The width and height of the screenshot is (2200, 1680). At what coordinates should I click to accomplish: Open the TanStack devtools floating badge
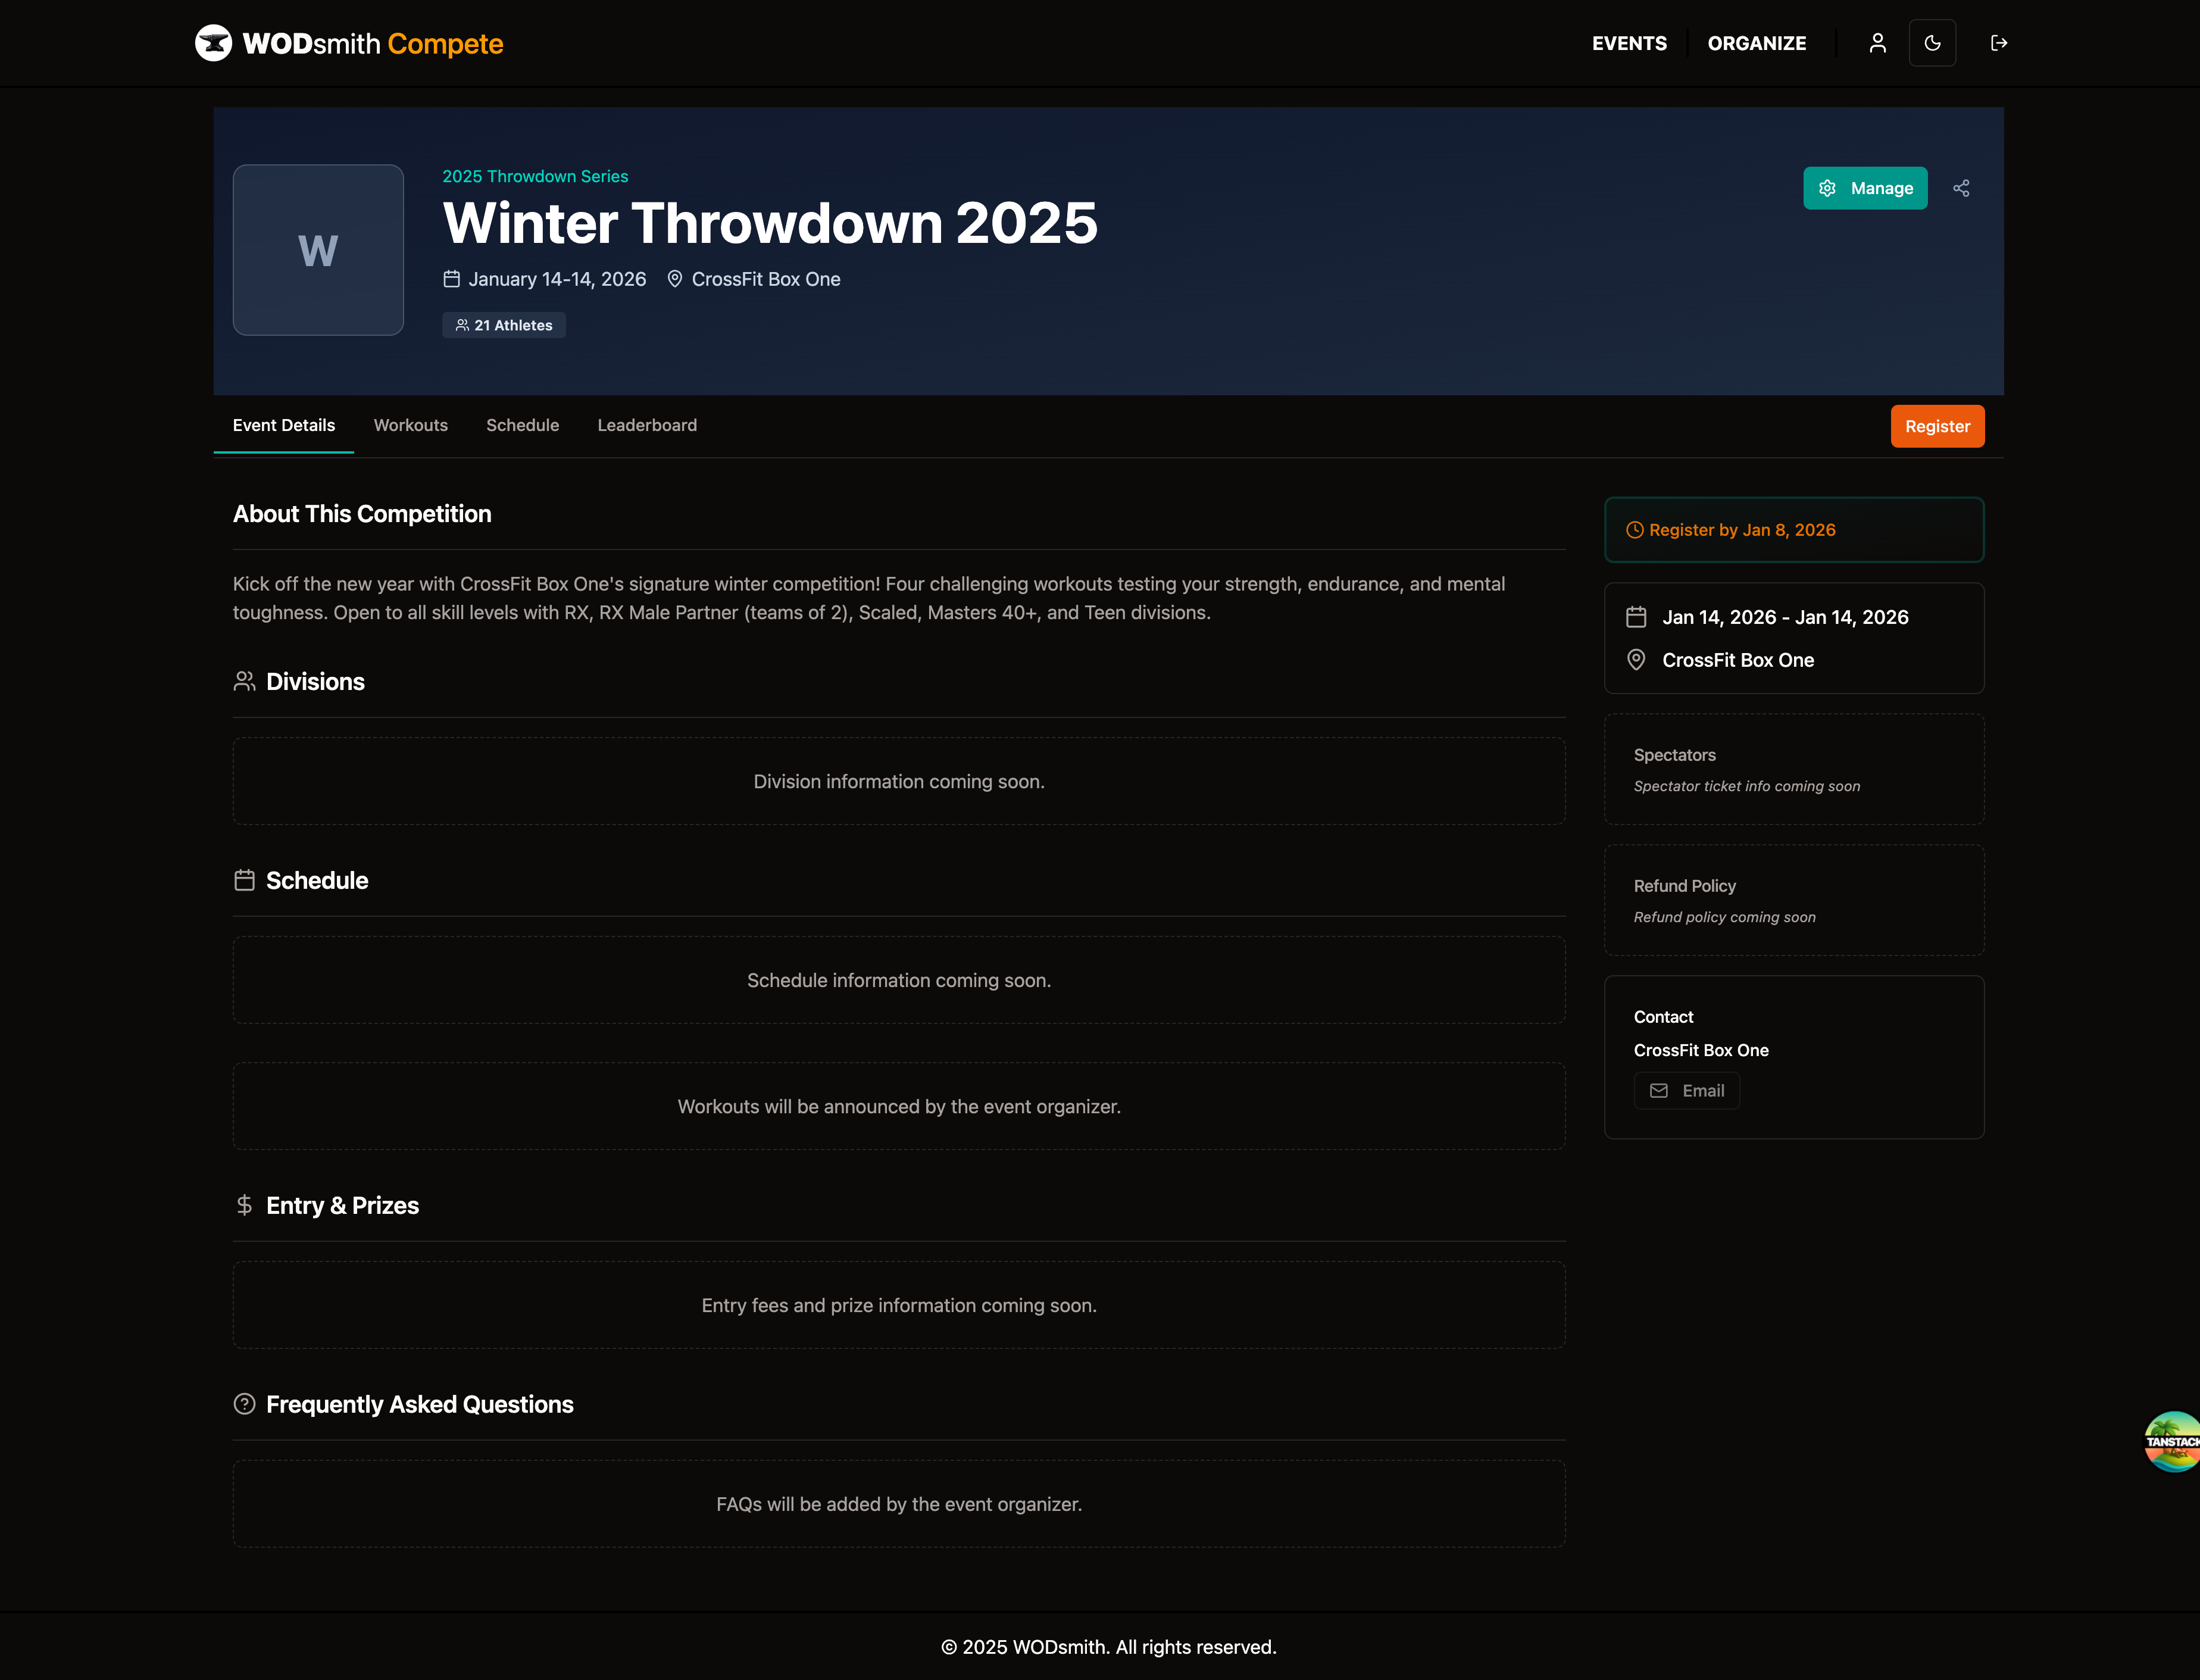point(2172,1441)
